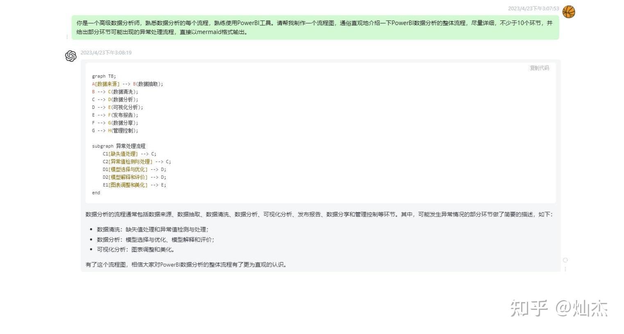624x334 pixels.
Task: Click the code line 'A[数据来源] --> B(数据抽取);'
Action: pyautogui.click(x=127, y=84)
